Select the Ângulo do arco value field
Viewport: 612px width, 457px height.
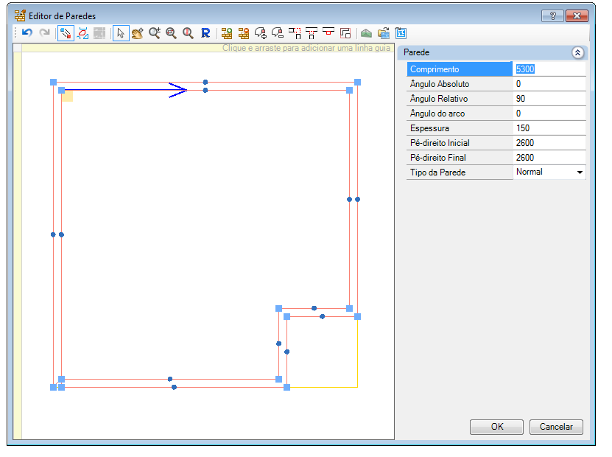click(549, 114)
